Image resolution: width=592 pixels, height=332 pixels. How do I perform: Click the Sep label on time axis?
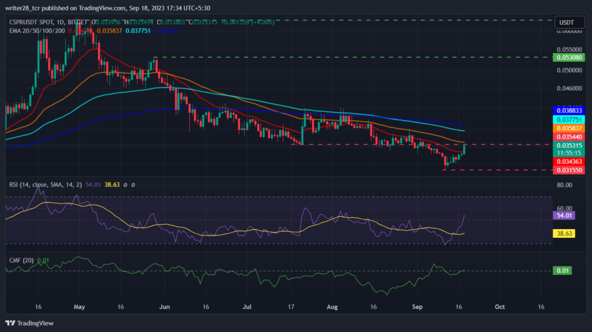(x=417, y=307)
